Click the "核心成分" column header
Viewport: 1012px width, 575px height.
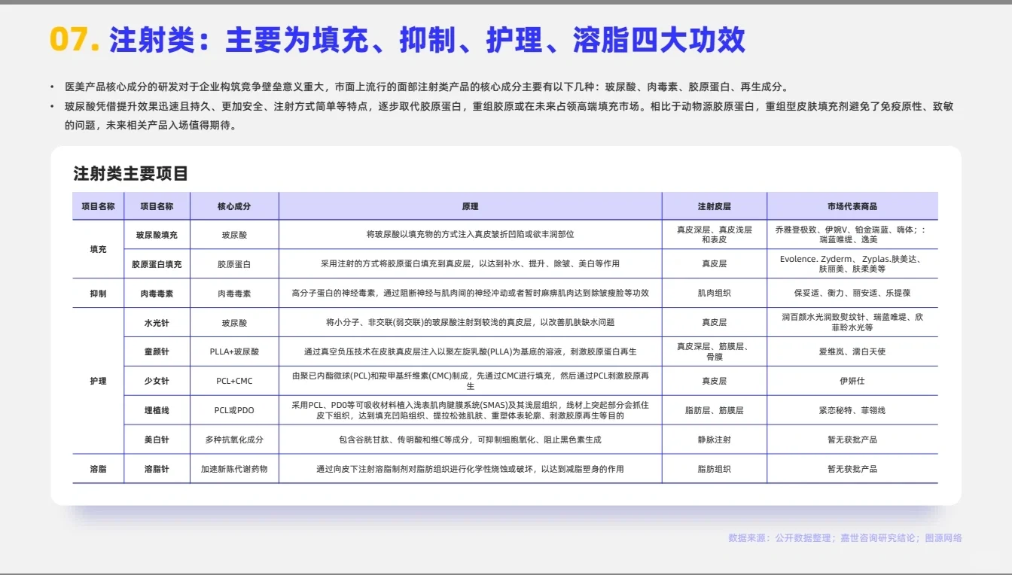(235, 205)
